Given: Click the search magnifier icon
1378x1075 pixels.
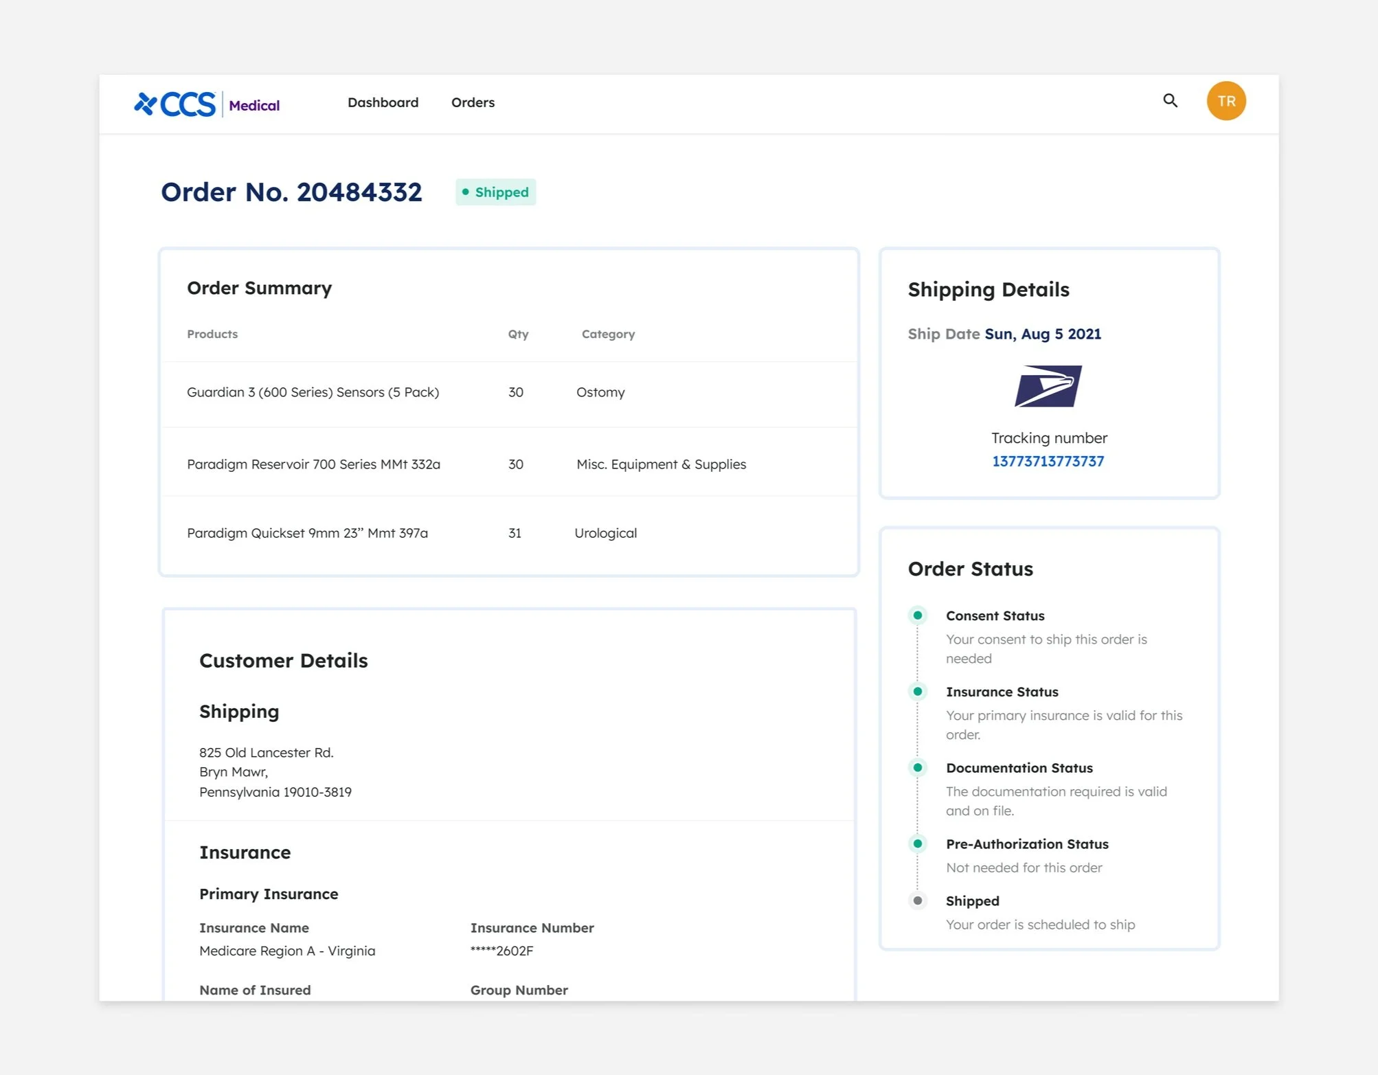Looking at the screenshot, I should pos(1170,101).
